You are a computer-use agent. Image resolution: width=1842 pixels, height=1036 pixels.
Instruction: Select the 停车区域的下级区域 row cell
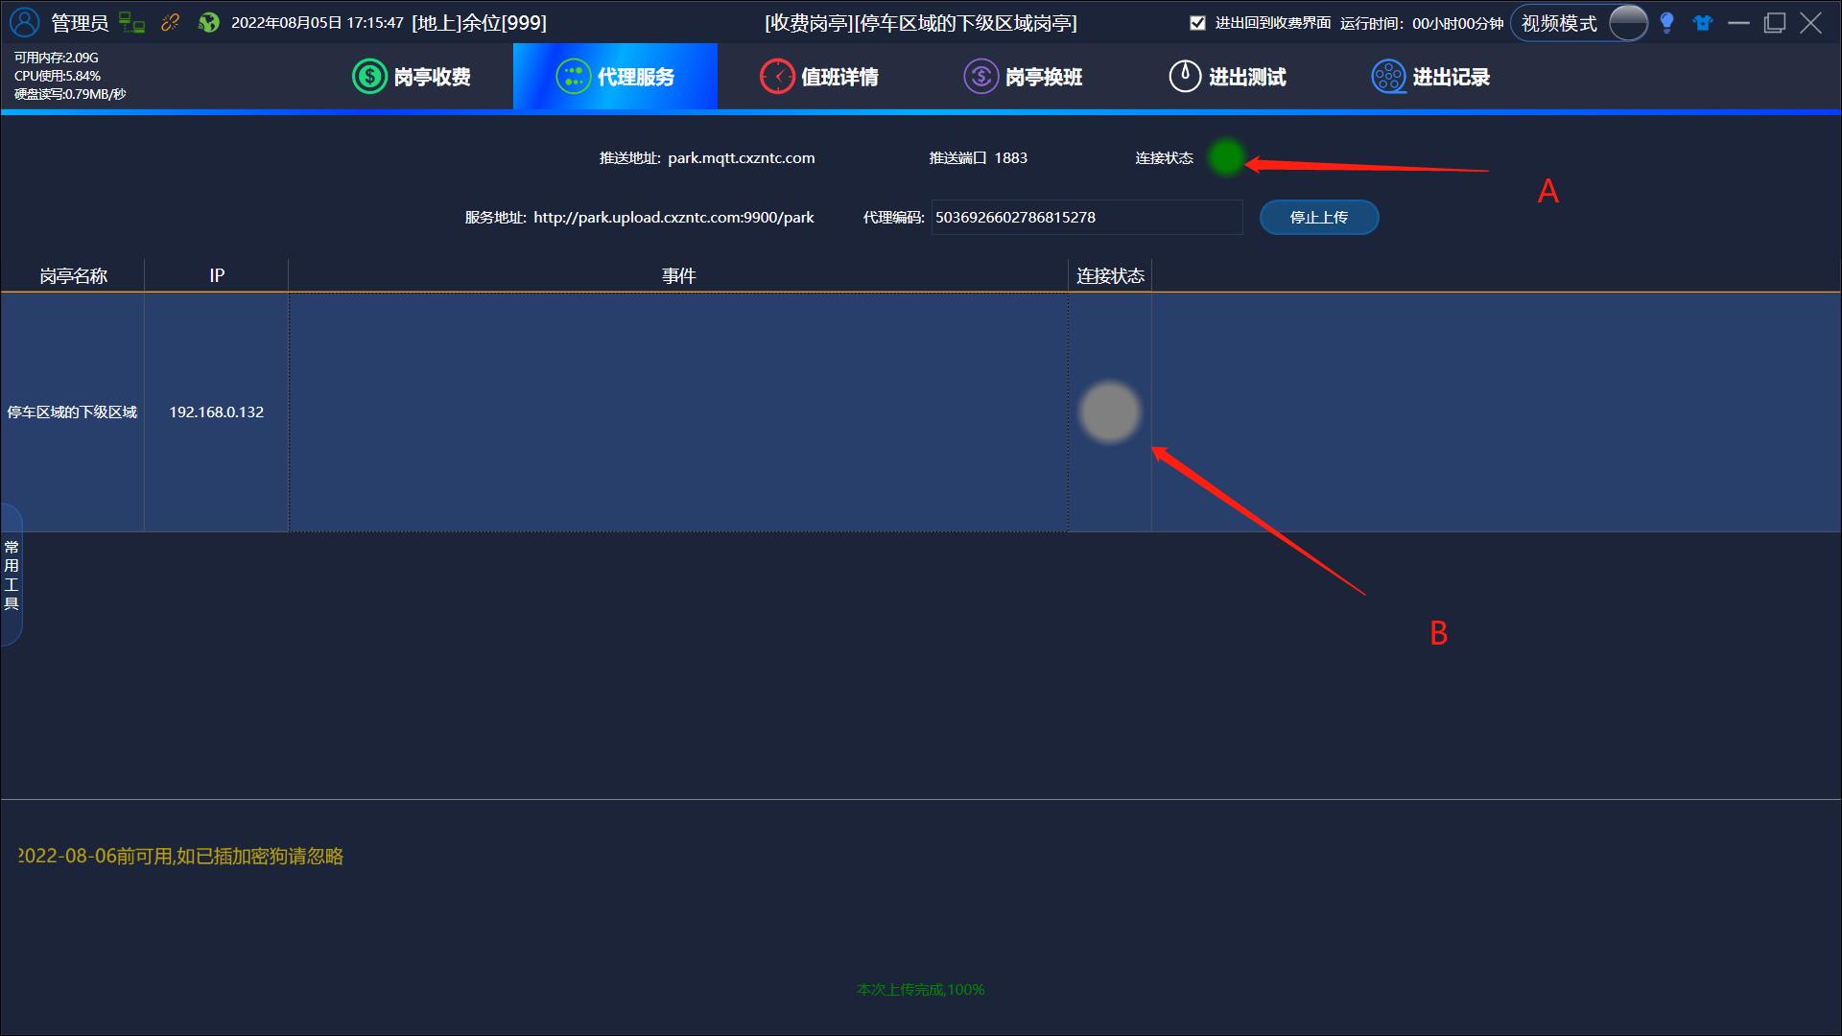[72, 412]
